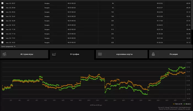Toggle the Баланс legend series
The height and width of the screenshot is (111, 193).
187,104
